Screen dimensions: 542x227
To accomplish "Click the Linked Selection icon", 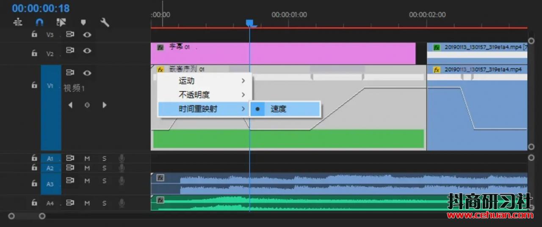I will pyautogui.click(x=61, y=22).
